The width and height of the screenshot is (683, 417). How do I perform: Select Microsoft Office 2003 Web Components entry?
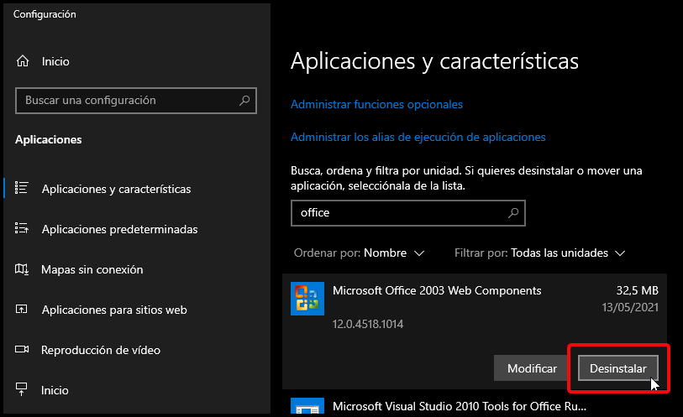click(x=475, y=331)
